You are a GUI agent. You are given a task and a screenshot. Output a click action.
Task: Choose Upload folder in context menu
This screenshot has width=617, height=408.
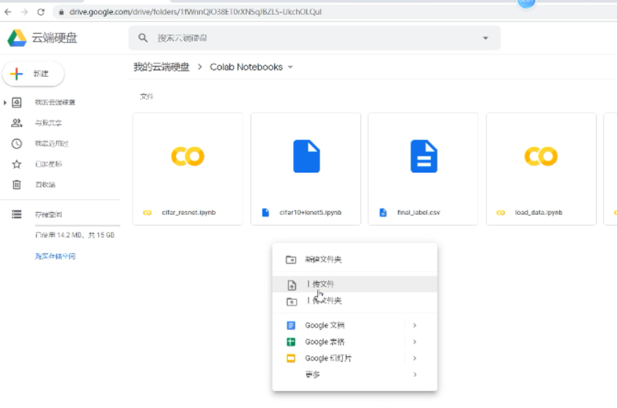pyautogui.click(x=355, y=301)
